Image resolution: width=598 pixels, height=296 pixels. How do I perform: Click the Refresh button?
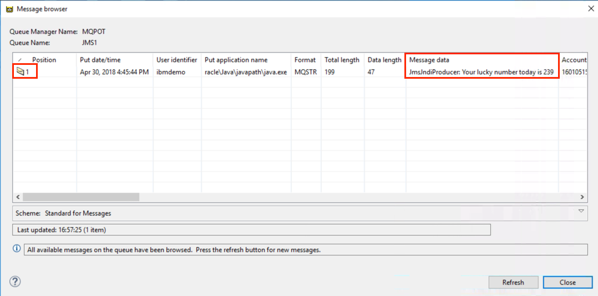click(x=513, y=282)
